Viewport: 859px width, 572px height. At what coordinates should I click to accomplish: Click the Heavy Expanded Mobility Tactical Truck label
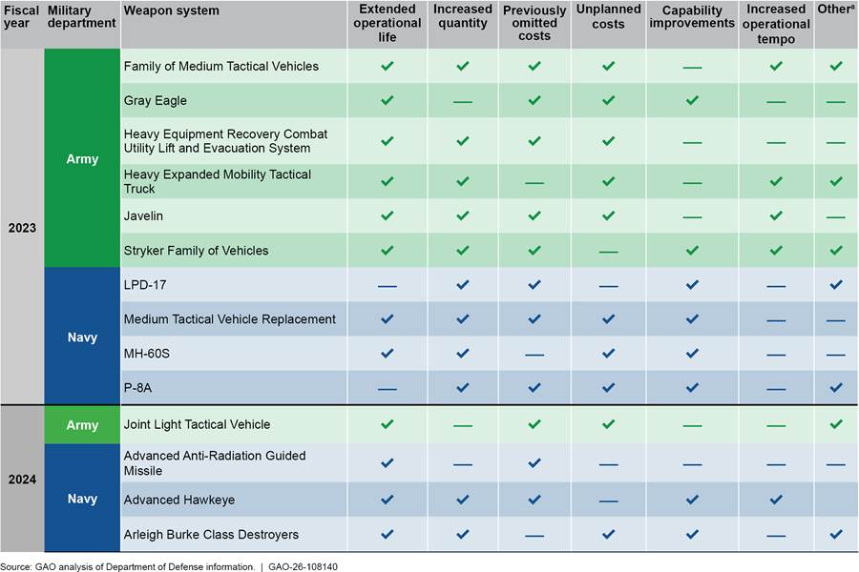[218, 181]
